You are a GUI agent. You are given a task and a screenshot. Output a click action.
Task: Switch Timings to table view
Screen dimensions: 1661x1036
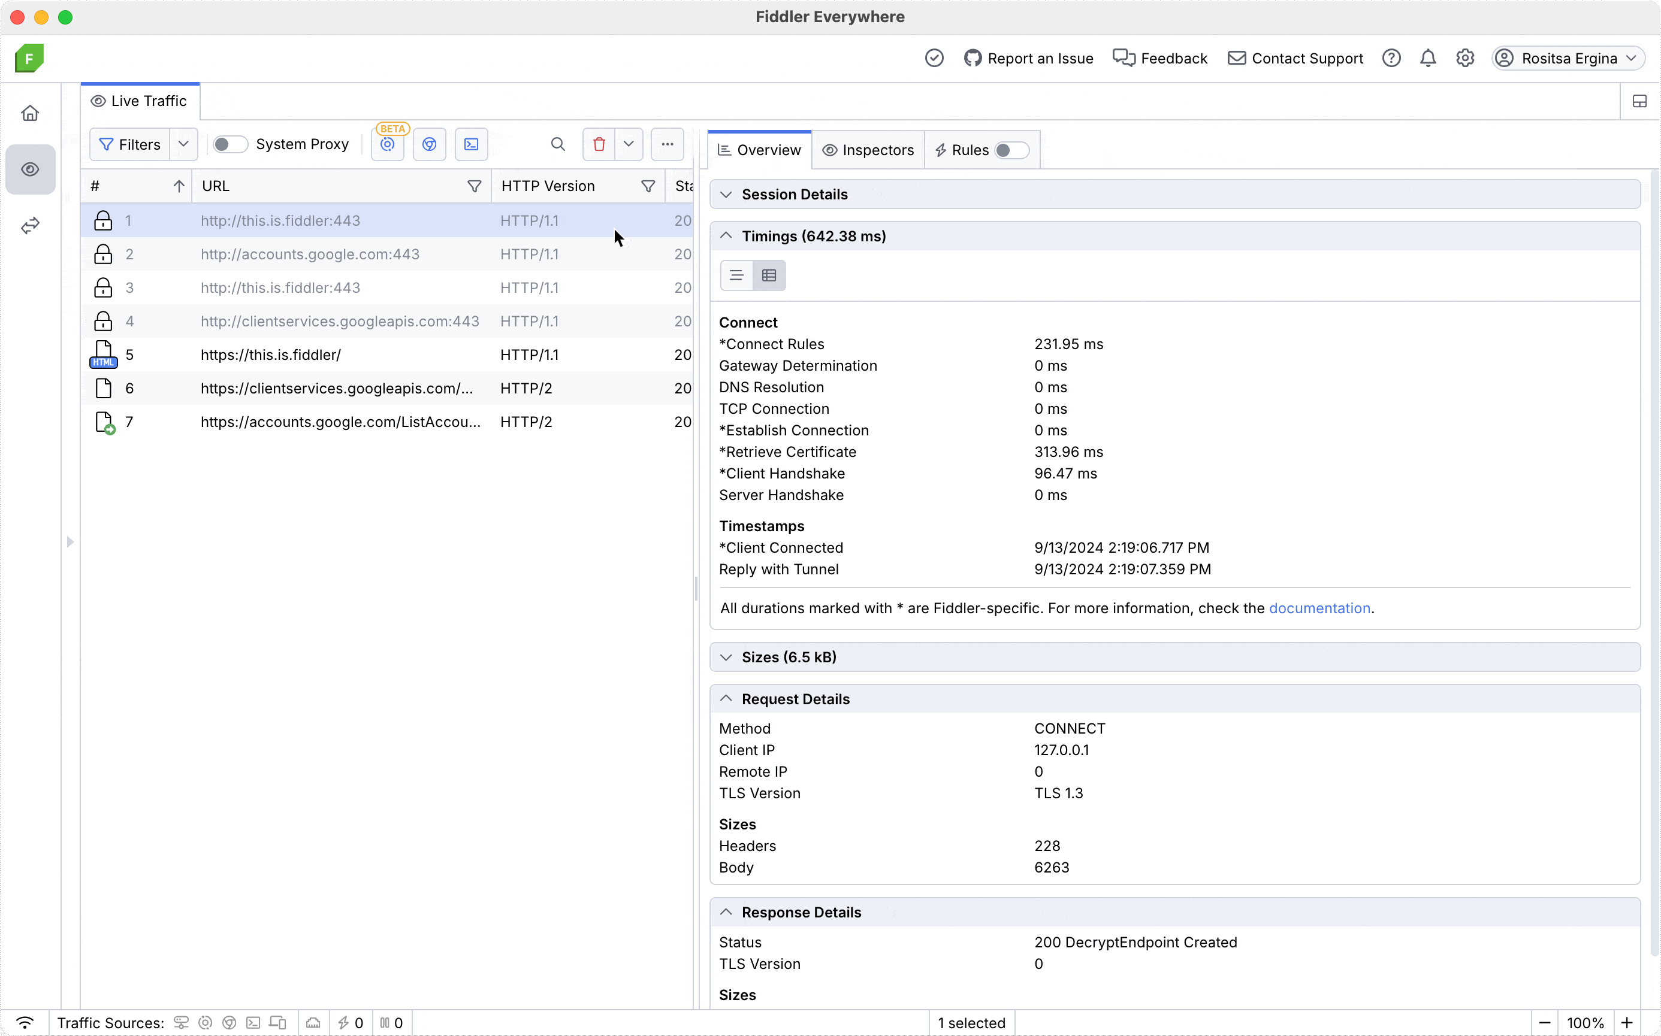pos(769,275)
